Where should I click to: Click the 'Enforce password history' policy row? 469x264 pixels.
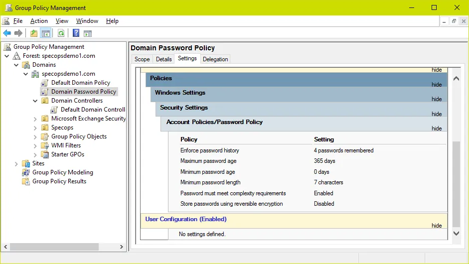coord(313,150)
